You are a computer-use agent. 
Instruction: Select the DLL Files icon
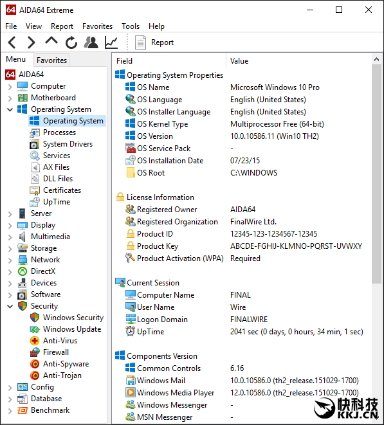[35, 179]
